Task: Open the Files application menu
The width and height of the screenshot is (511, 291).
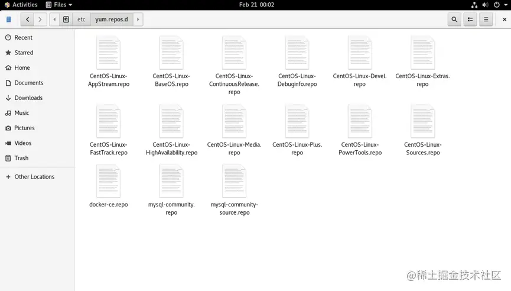Action: pos(59,5)
